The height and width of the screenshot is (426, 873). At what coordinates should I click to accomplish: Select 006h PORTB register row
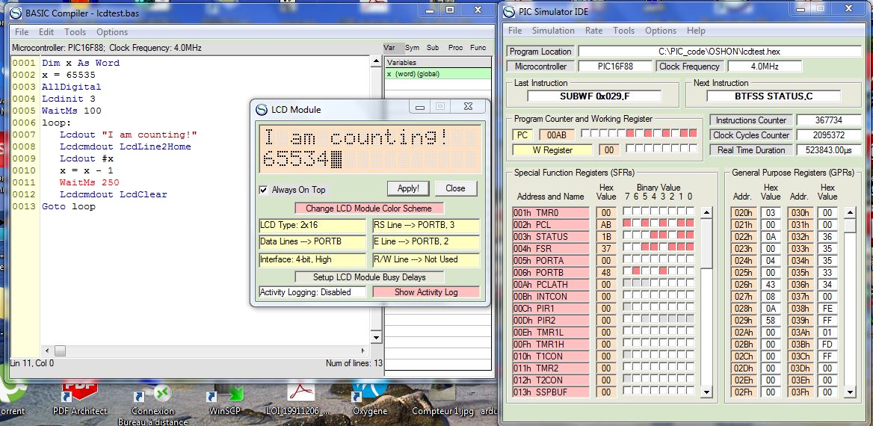[x=551, y=272]
